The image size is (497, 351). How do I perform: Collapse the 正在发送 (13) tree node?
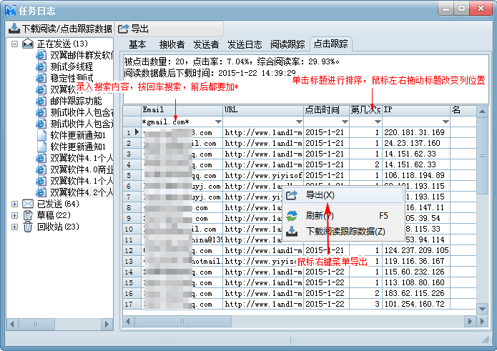(x=14, y=44)
